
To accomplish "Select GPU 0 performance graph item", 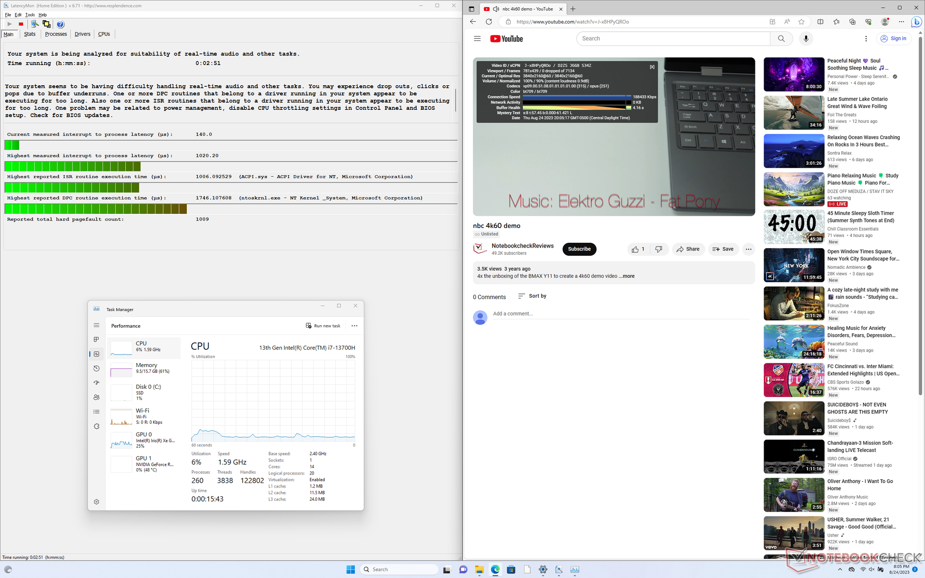I will point(145,440).
